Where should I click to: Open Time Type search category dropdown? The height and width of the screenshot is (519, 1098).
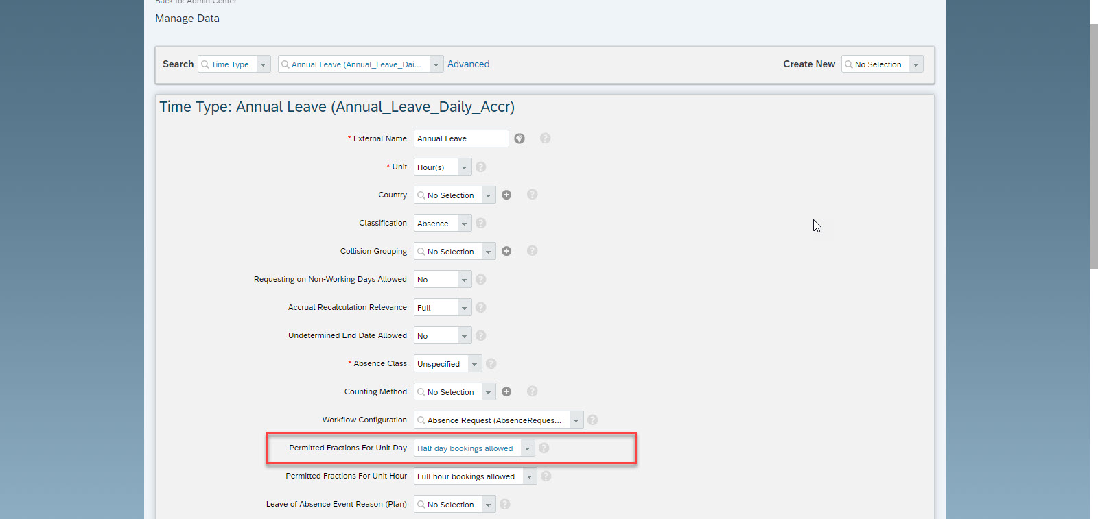[264, 64]
